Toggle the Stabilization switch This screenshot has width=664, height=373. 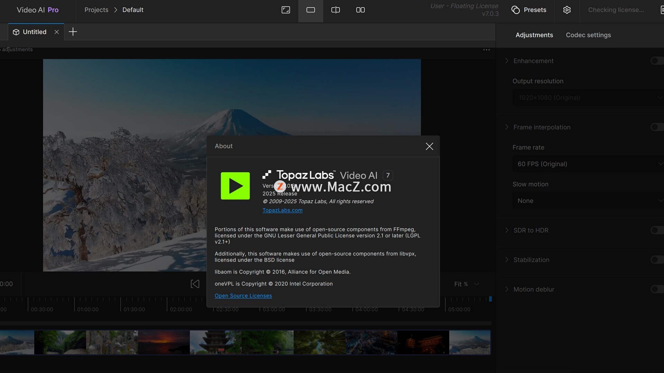pos(657,260)
